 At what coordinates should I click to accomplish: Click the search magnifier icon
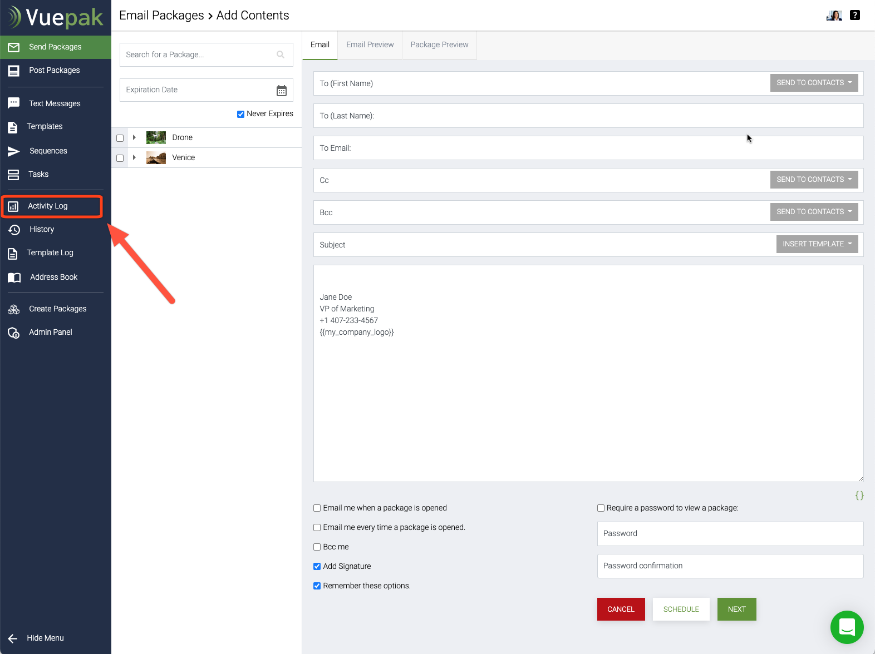click(281, 54)
